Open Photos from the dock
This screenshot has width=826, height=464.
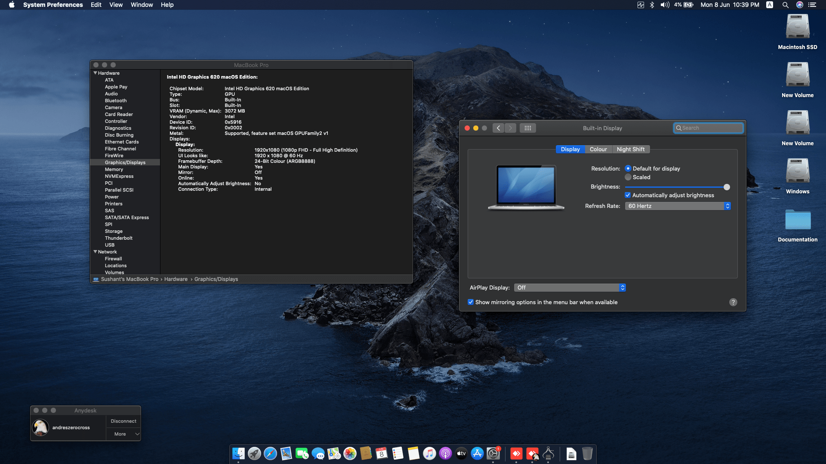[350, 453]
